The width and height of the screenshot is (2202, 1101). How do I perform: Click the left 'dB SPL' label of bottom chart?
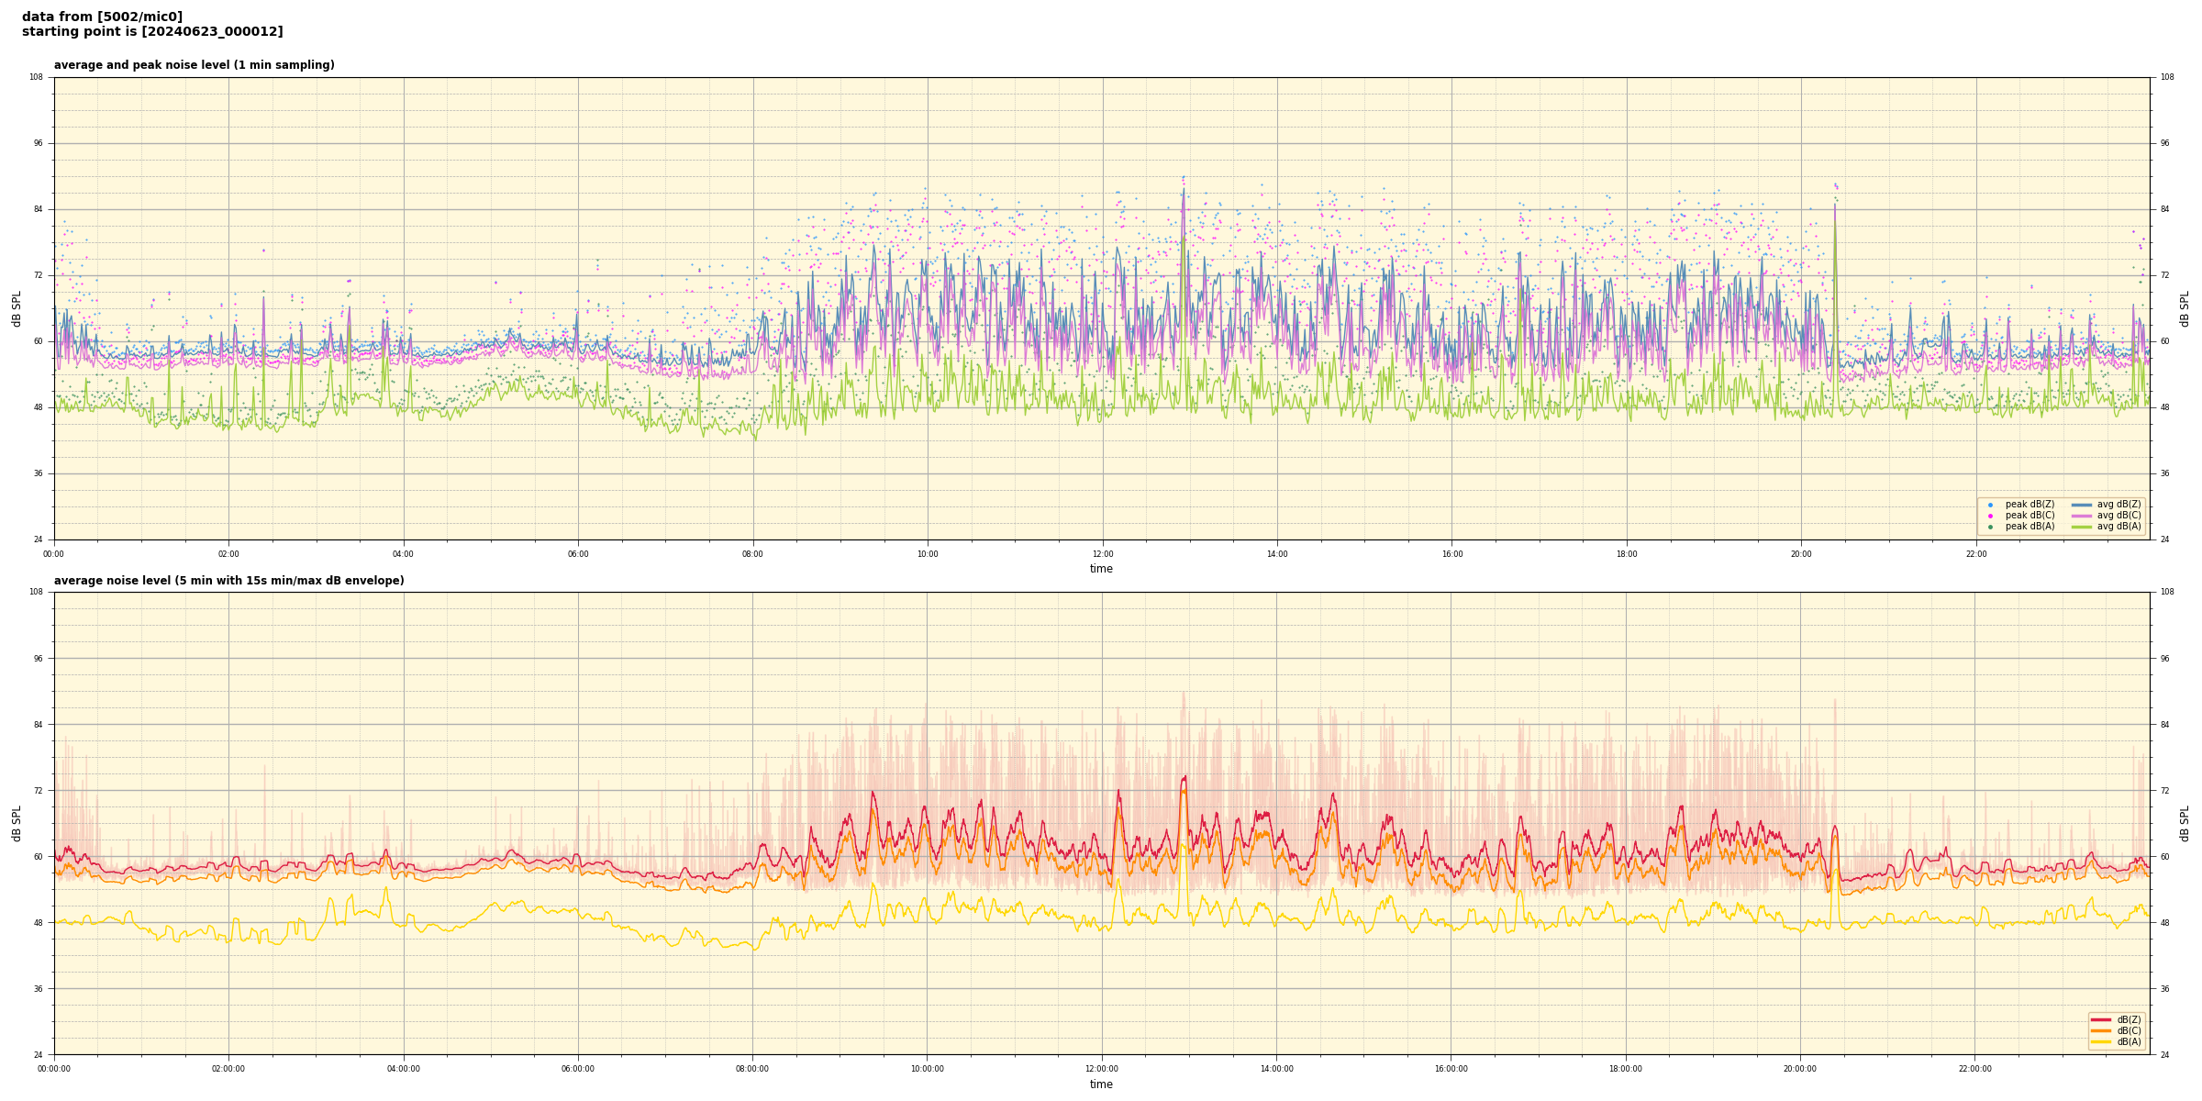(17, 823)
